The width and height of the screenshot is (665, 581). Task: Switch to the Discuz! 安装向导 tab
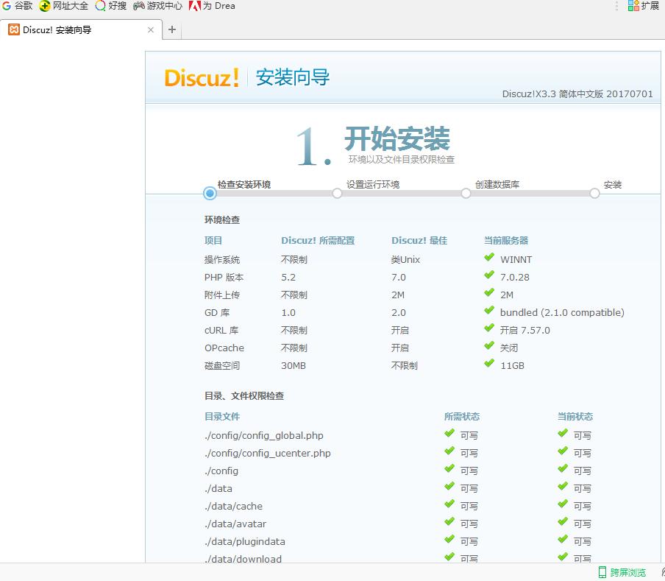coord(74,30)
